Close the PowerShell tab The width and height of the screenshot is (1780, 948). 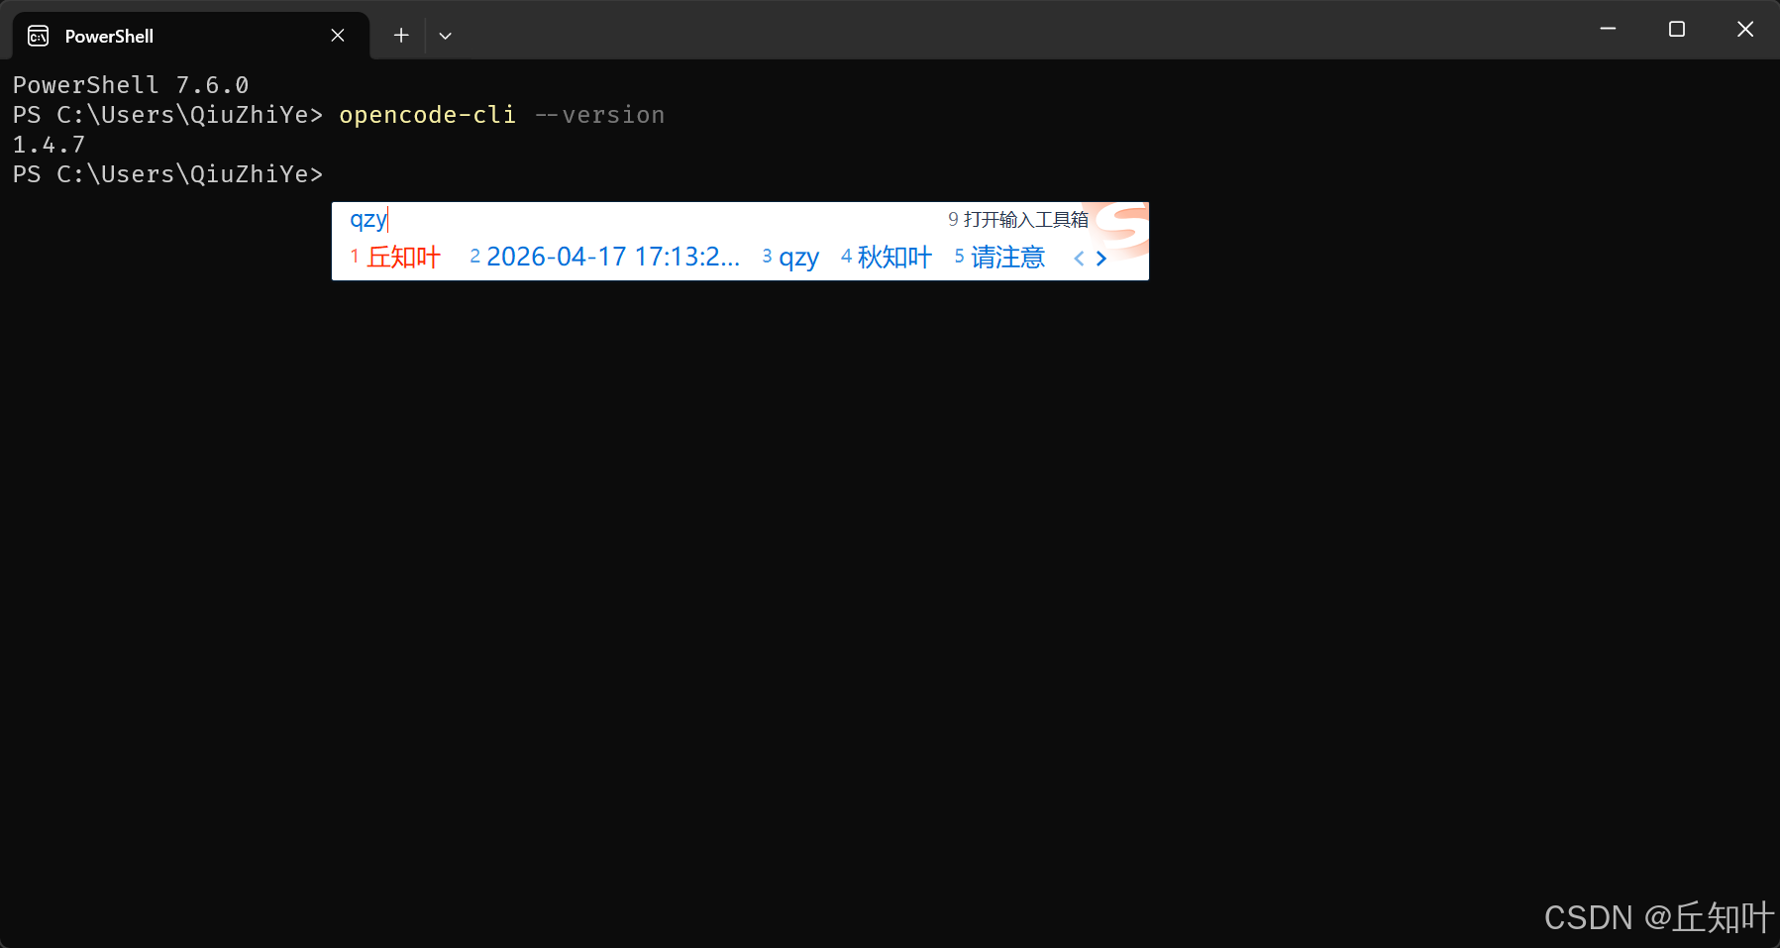[x=338, y=36]
